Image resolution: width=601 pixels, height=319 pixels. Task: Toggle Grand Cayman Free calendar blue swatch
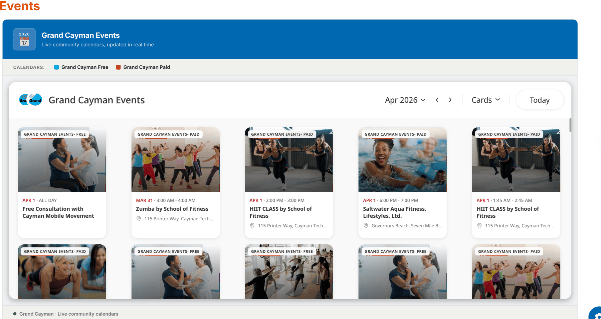point(56,67)
